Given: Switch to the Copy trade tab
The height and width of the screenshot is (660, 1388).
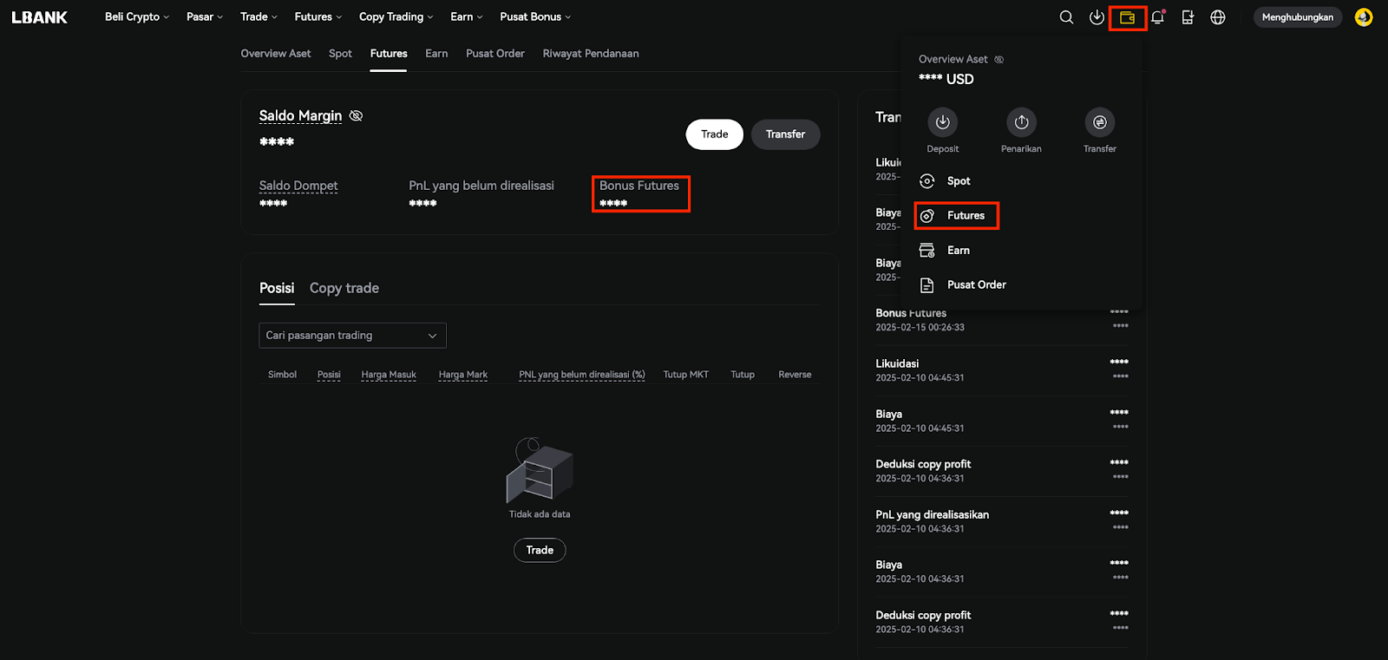Looking at the screenshot, I should point(344,288).
